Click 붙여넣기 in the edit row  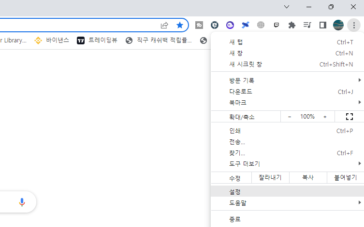tap(346, 178)
